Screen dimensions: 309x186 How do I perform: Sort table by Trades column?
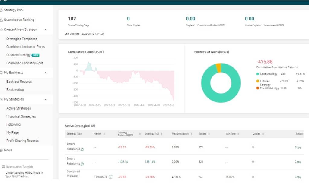(209, 134)
